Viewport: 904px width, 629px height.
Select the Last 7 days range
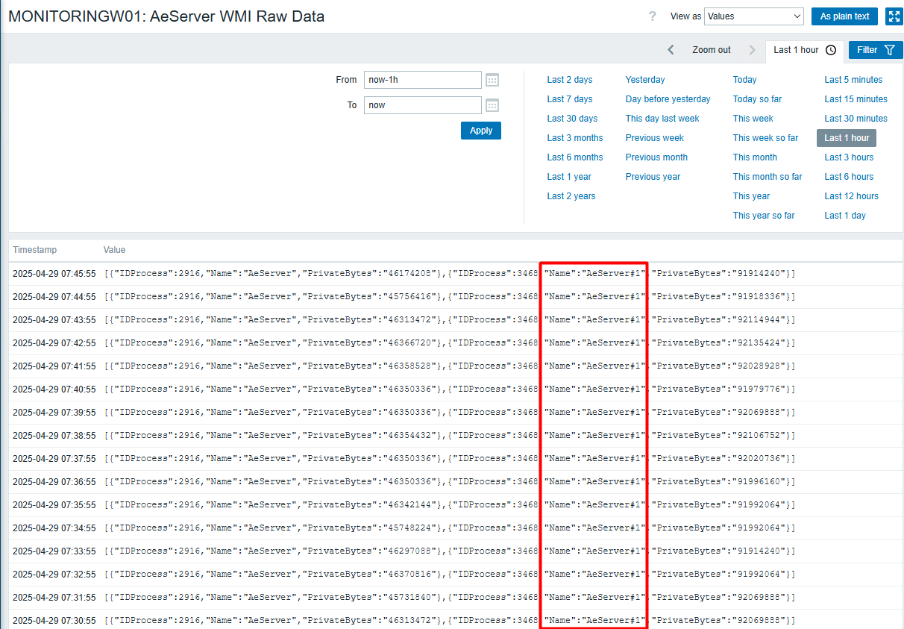pyautogui.click(x=569, y=98)
